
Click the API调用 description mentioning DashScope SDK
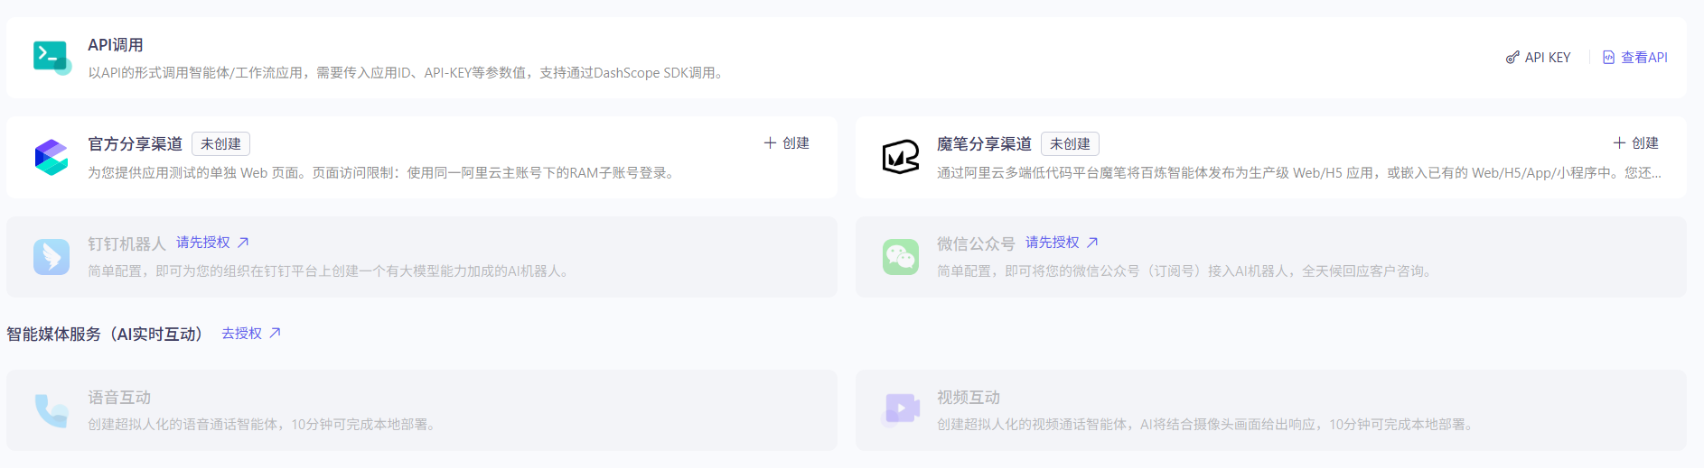pos(407,73)
